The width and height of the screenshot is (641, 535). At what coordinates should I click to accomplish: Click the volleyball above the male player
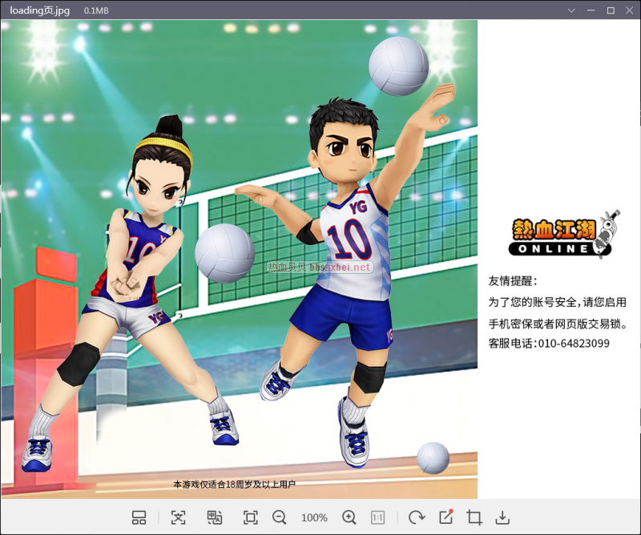(398, 66)
